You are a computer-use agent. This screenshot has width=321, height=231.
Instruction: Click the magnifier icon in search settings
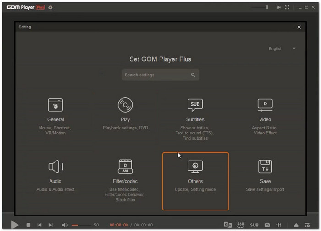[x=193, y=75]
